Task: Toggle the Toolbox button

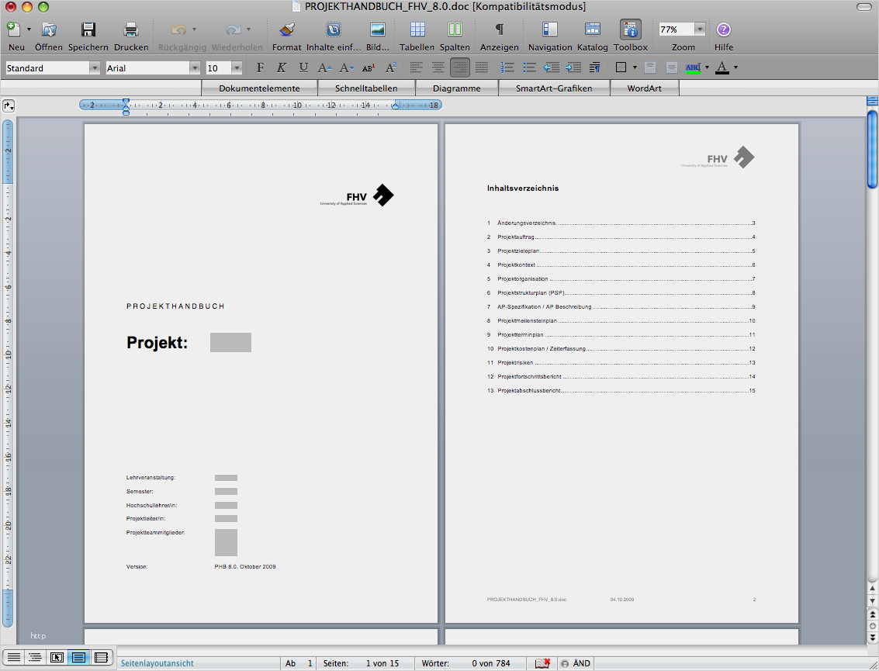Action: click(x=631, y=29)
